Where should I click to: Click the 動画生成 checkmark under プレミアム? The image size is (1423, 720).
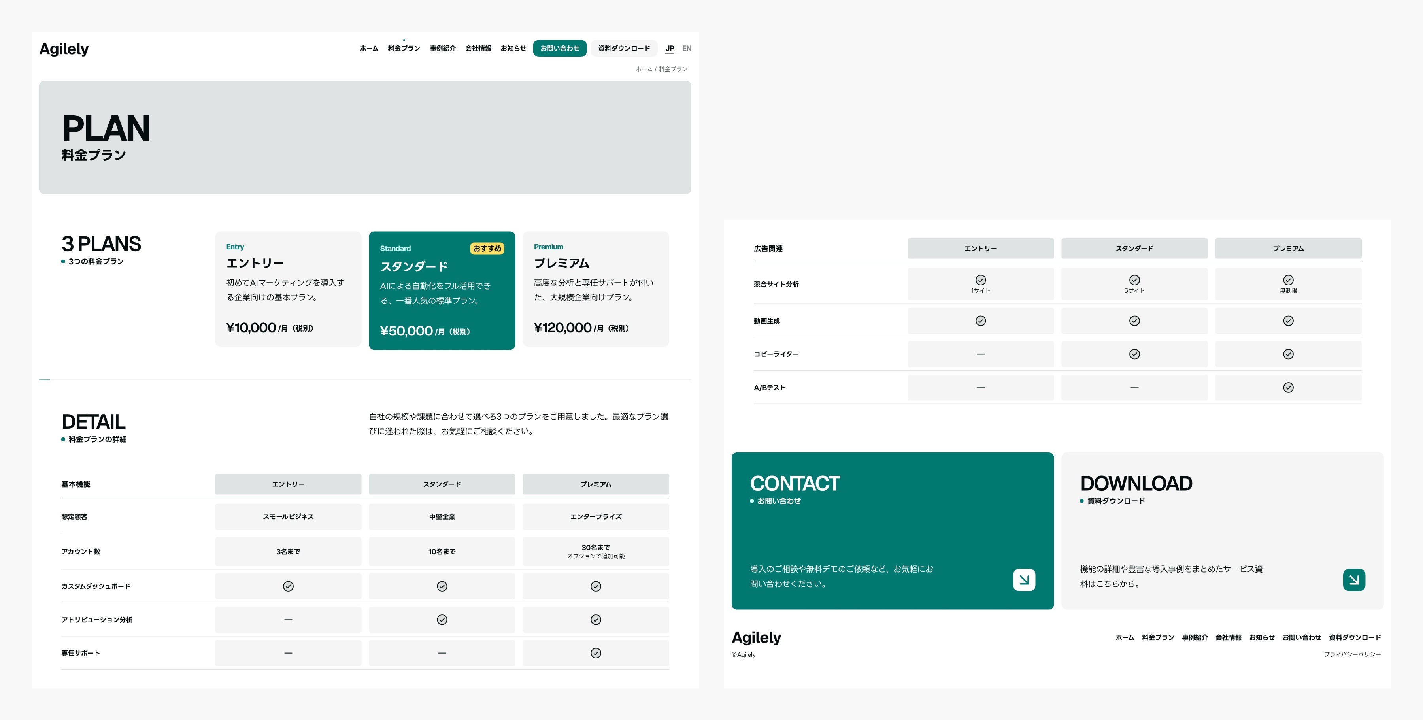[x=1288, y=321]
